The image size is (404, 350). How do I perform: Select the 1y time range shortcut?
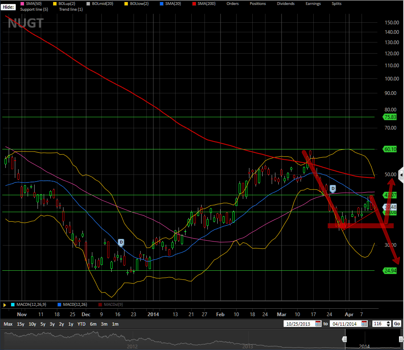(70, 324)
